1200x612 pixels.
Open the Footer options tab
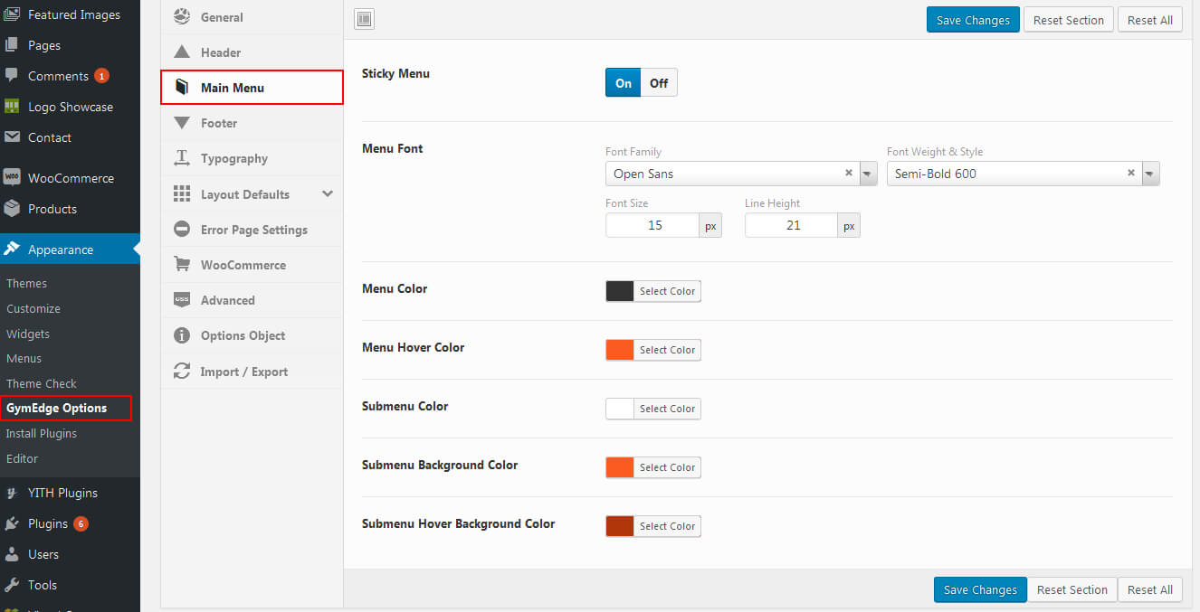[252, 123]
